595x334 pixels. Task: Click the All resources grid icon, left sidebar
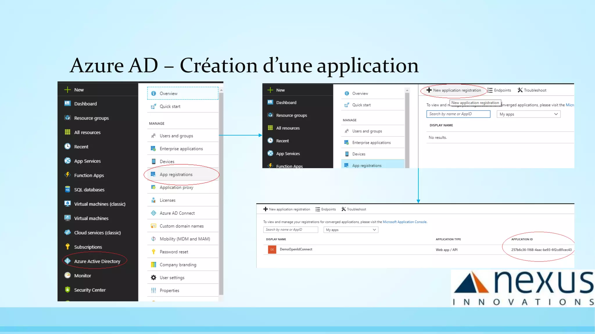67,132
